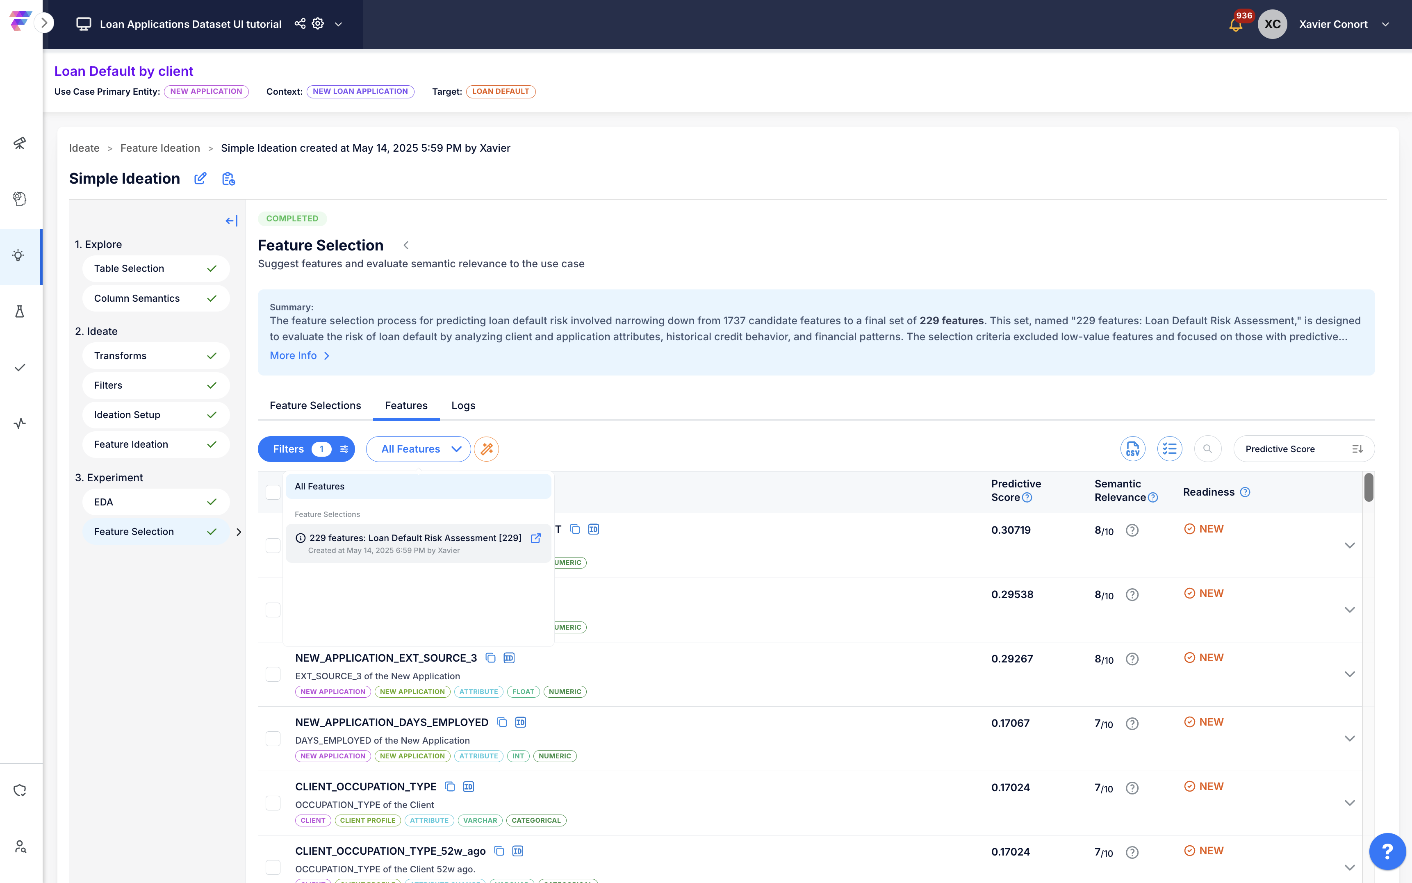Open the magic wand tool icon

click(x=486, y=448)
